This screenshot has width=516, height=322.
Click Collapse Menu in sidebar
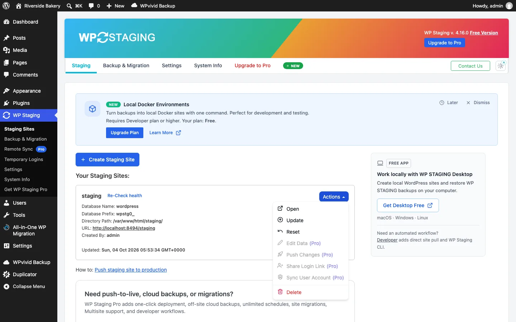tap(29, 286)
